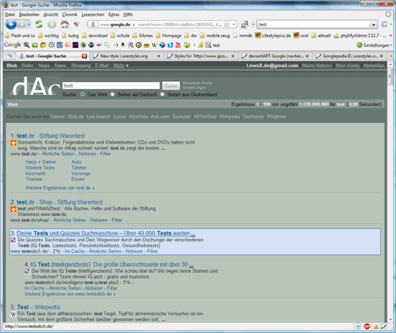This screenshot has height=333, width=396.
Task: Click 'Weitere Ergebnisse von test.de' link
Action: point(60,188)
